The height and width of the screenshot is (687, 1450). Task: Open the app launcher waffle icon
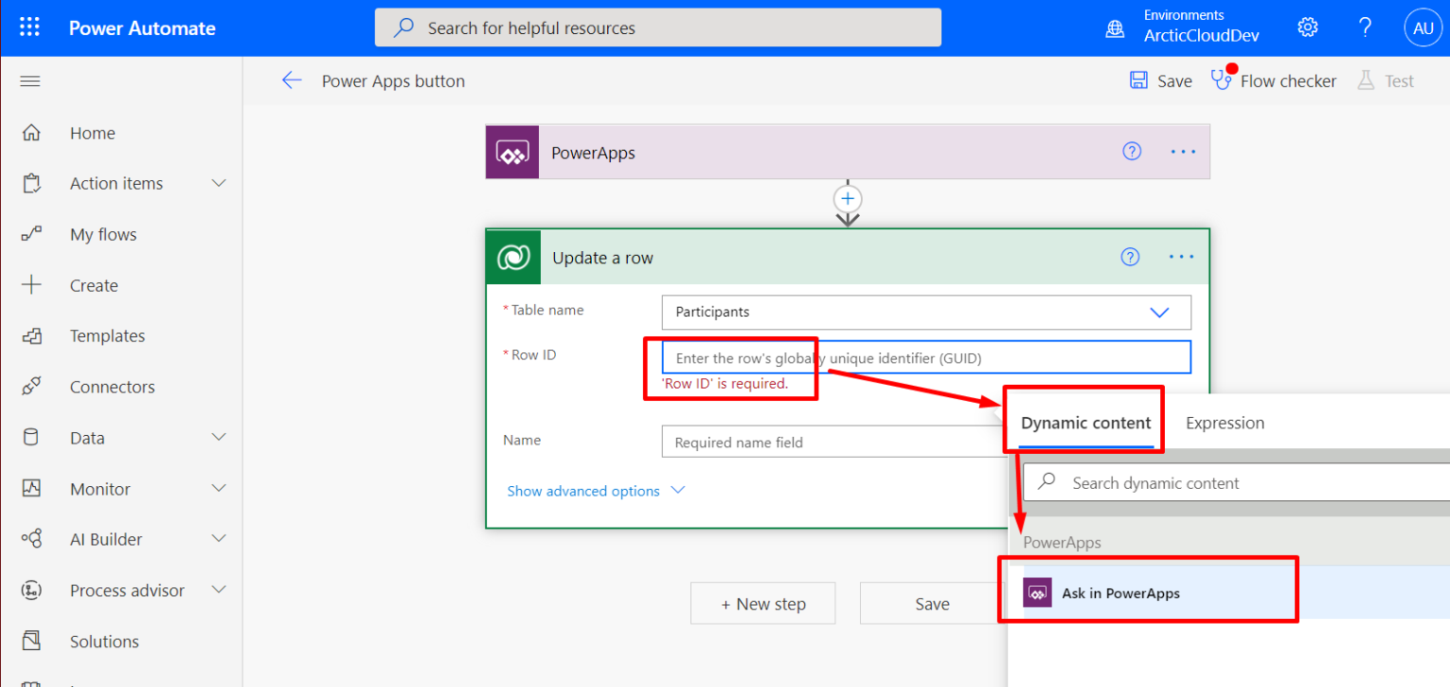coord(29,27)
